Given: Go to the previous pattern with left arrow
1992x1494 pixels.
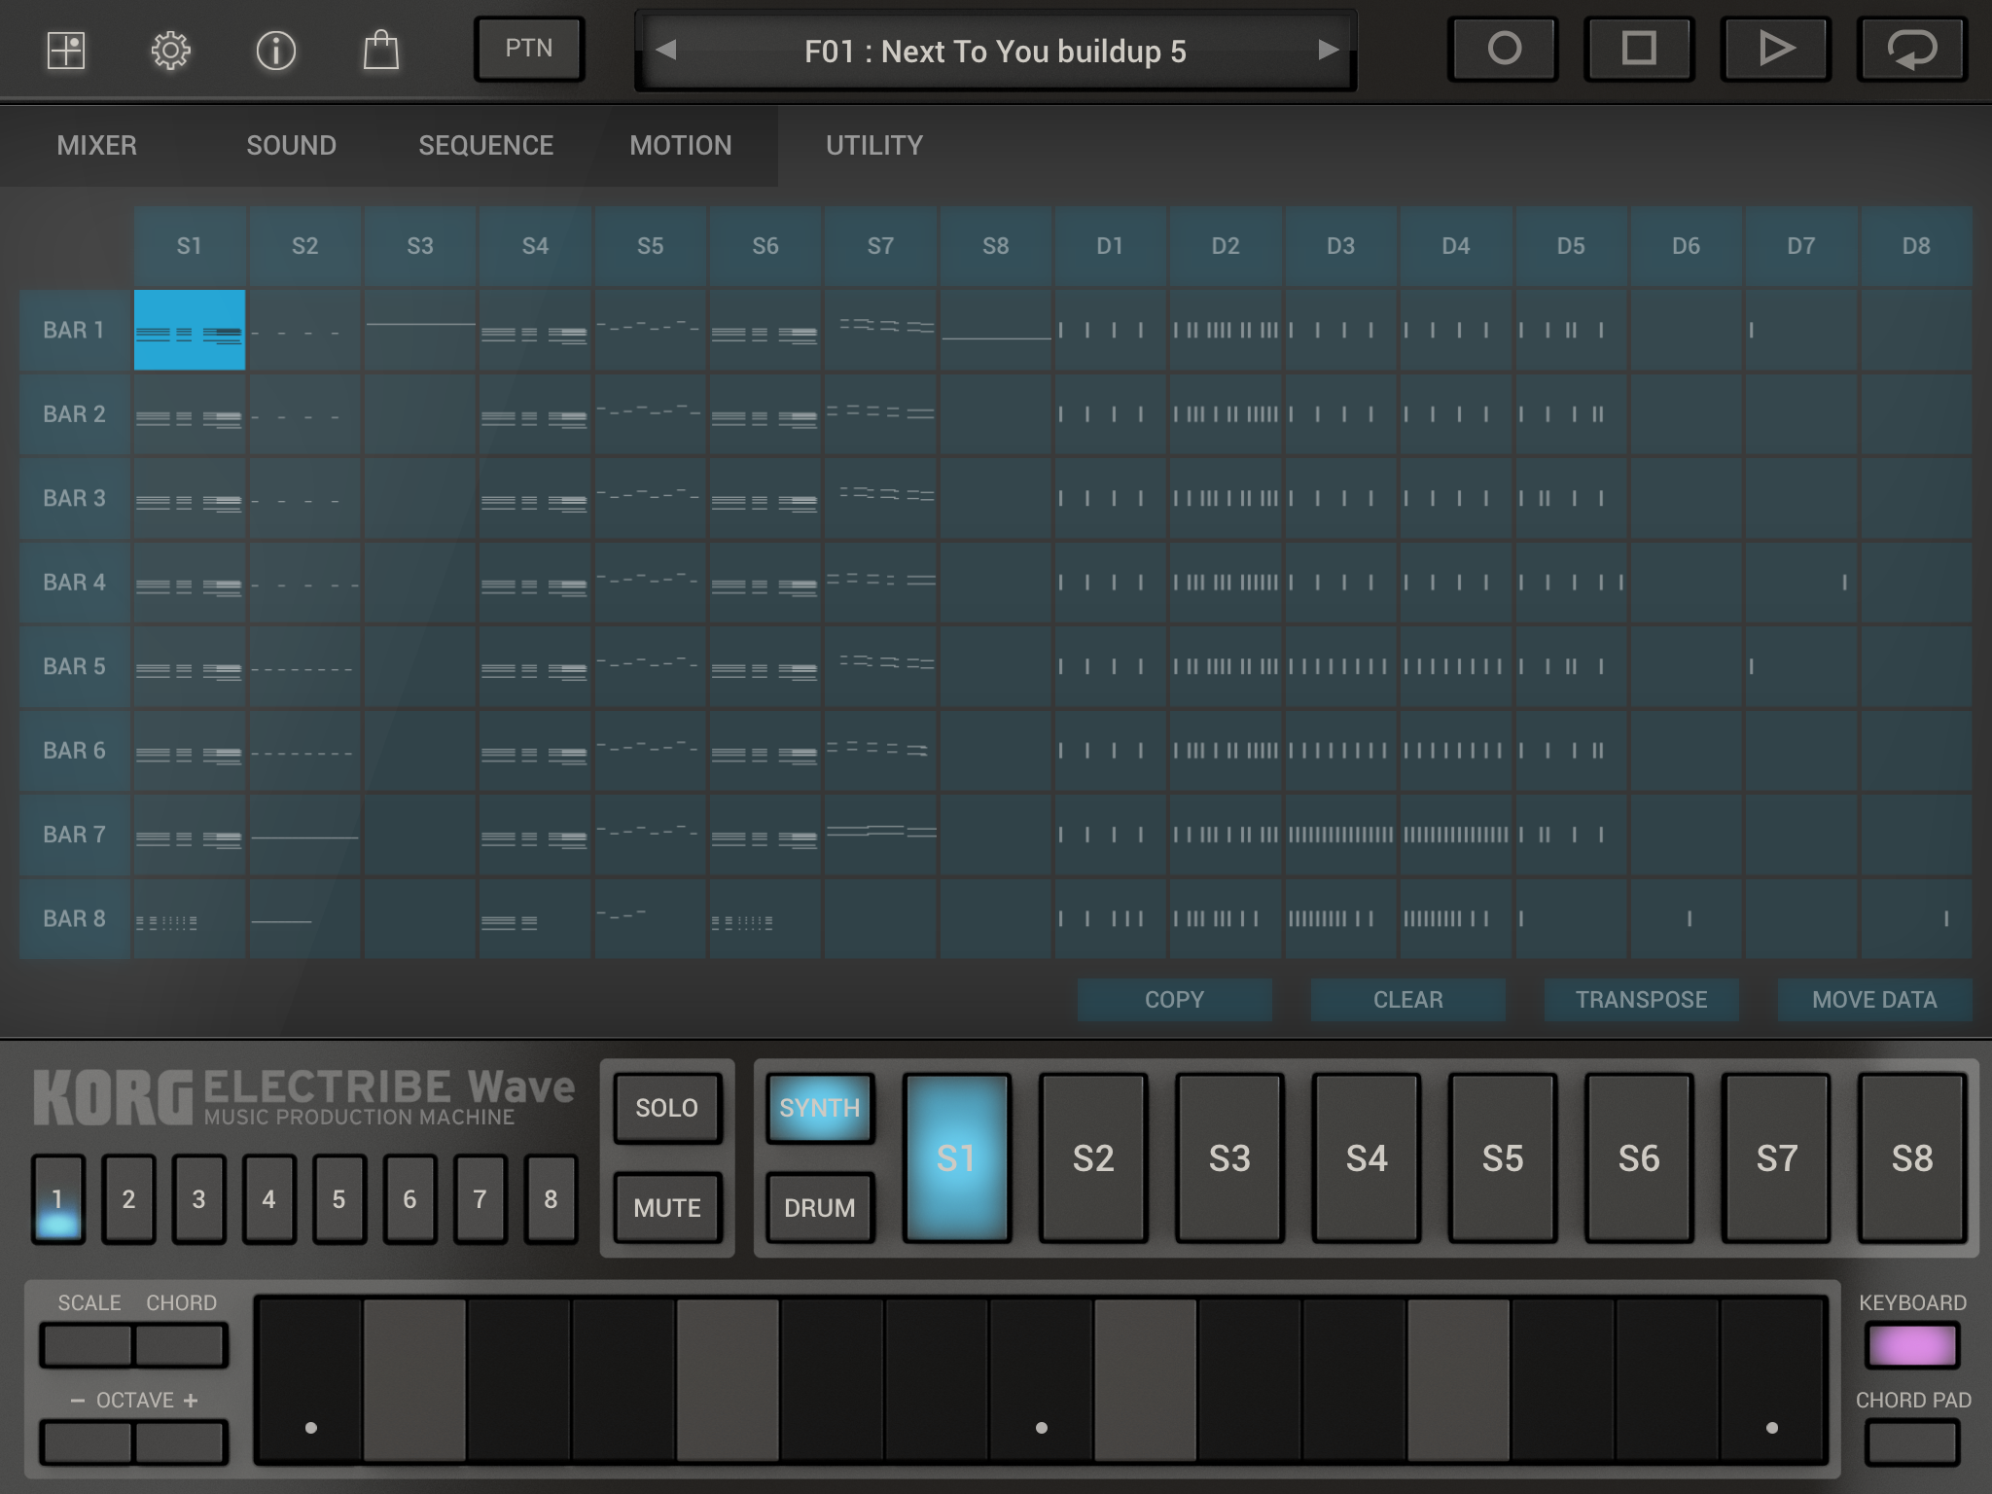Looking at the screenshot, I should tap(666, 50).
